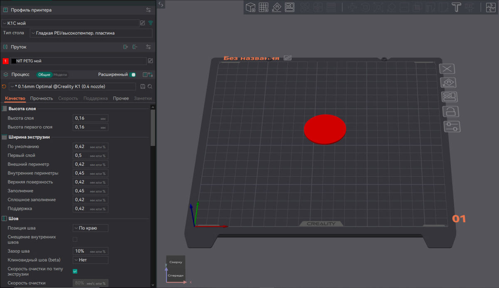Edit the NIT PETG filament preset

[x=151, y=61]
